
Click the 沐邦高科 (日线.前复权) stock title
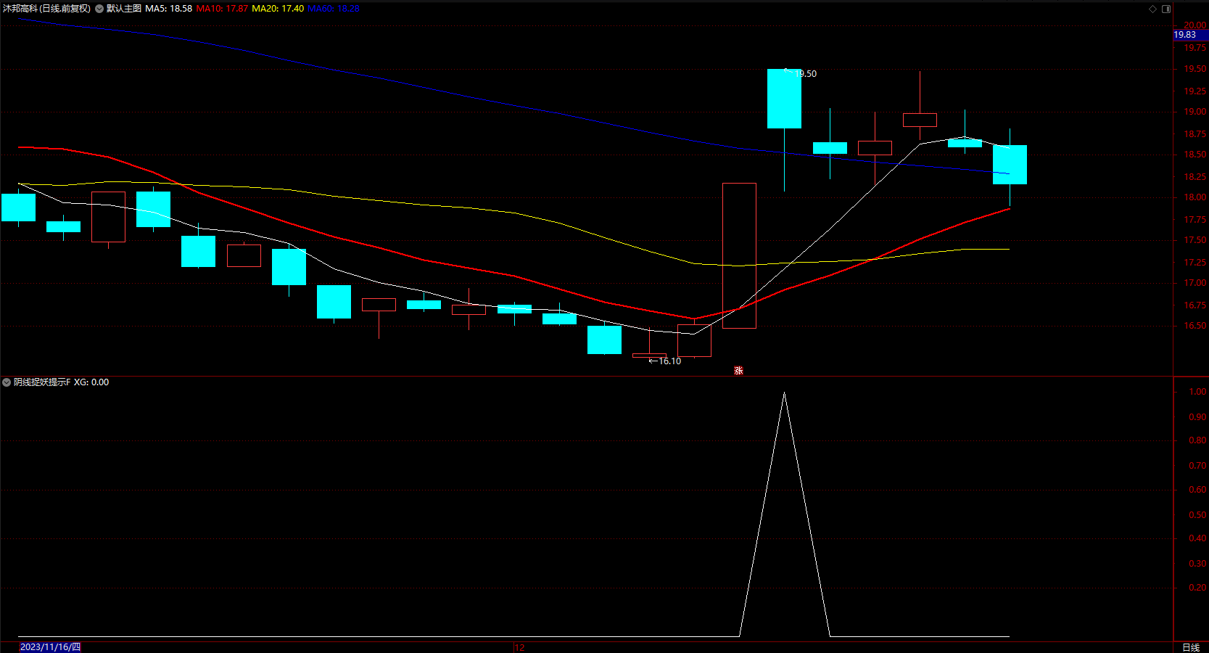click(x=46, y=9)
